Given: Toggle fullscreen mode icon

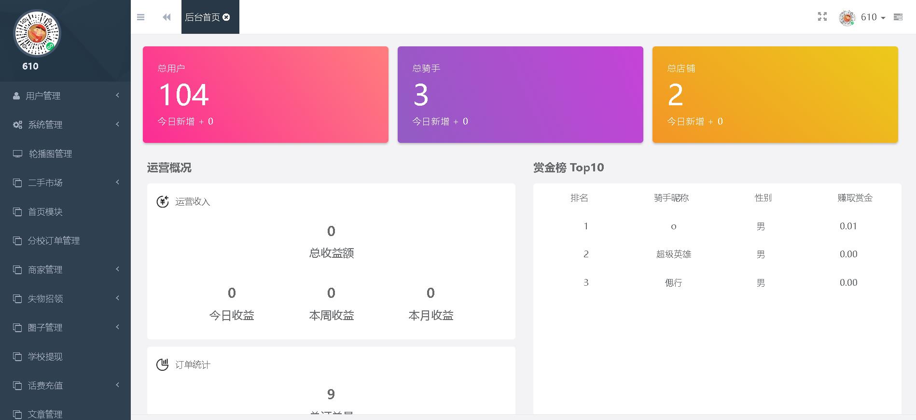Looking at the screenshot, I should click(822, 17).
